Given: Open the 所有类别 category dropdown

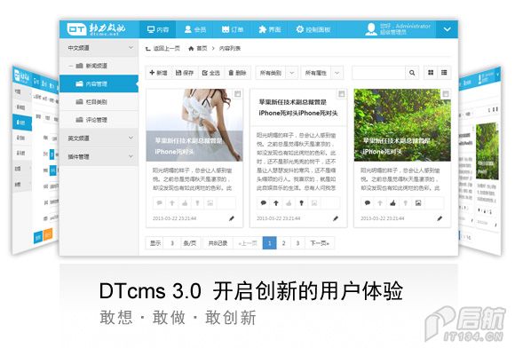Looking at the screenshot, I should (x=276, y=73).
